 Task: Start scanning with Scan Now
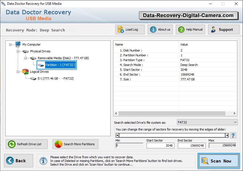(219, 161)
